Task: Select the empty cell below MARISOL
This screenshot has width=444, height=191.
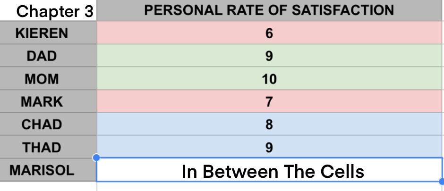Action: click(x=48, y=187)
